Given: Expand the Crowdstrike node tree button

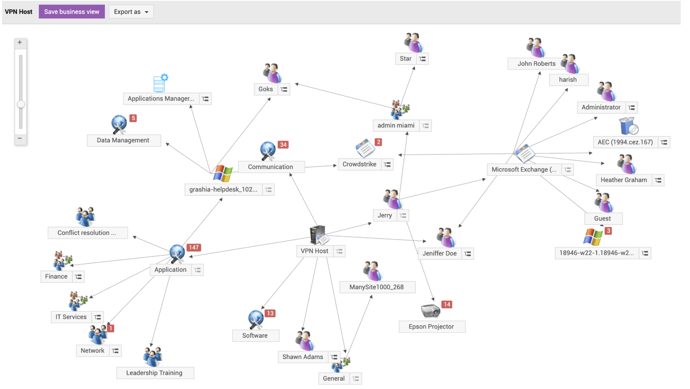Looking at the screenshot, I should (387, 165).
